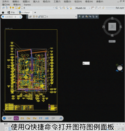Image resolution: width=125 pixels, height=131 pixels.
Task: Rotate view to 北 on compass
Action: [112, 18]
